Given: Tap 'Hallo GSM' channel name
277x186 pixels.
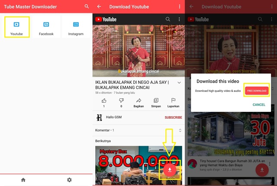Looking at the screenshot, I should [x=114, y=117].
